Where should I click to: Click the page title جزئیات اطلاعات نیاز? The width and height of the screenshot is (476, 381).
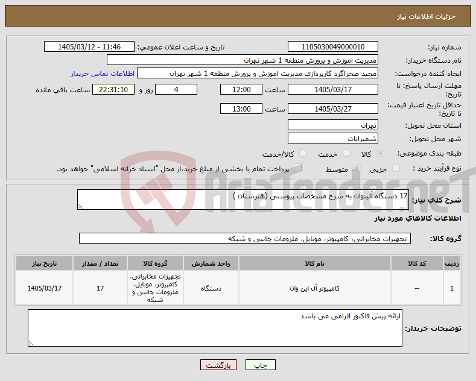tap(426, 16)
